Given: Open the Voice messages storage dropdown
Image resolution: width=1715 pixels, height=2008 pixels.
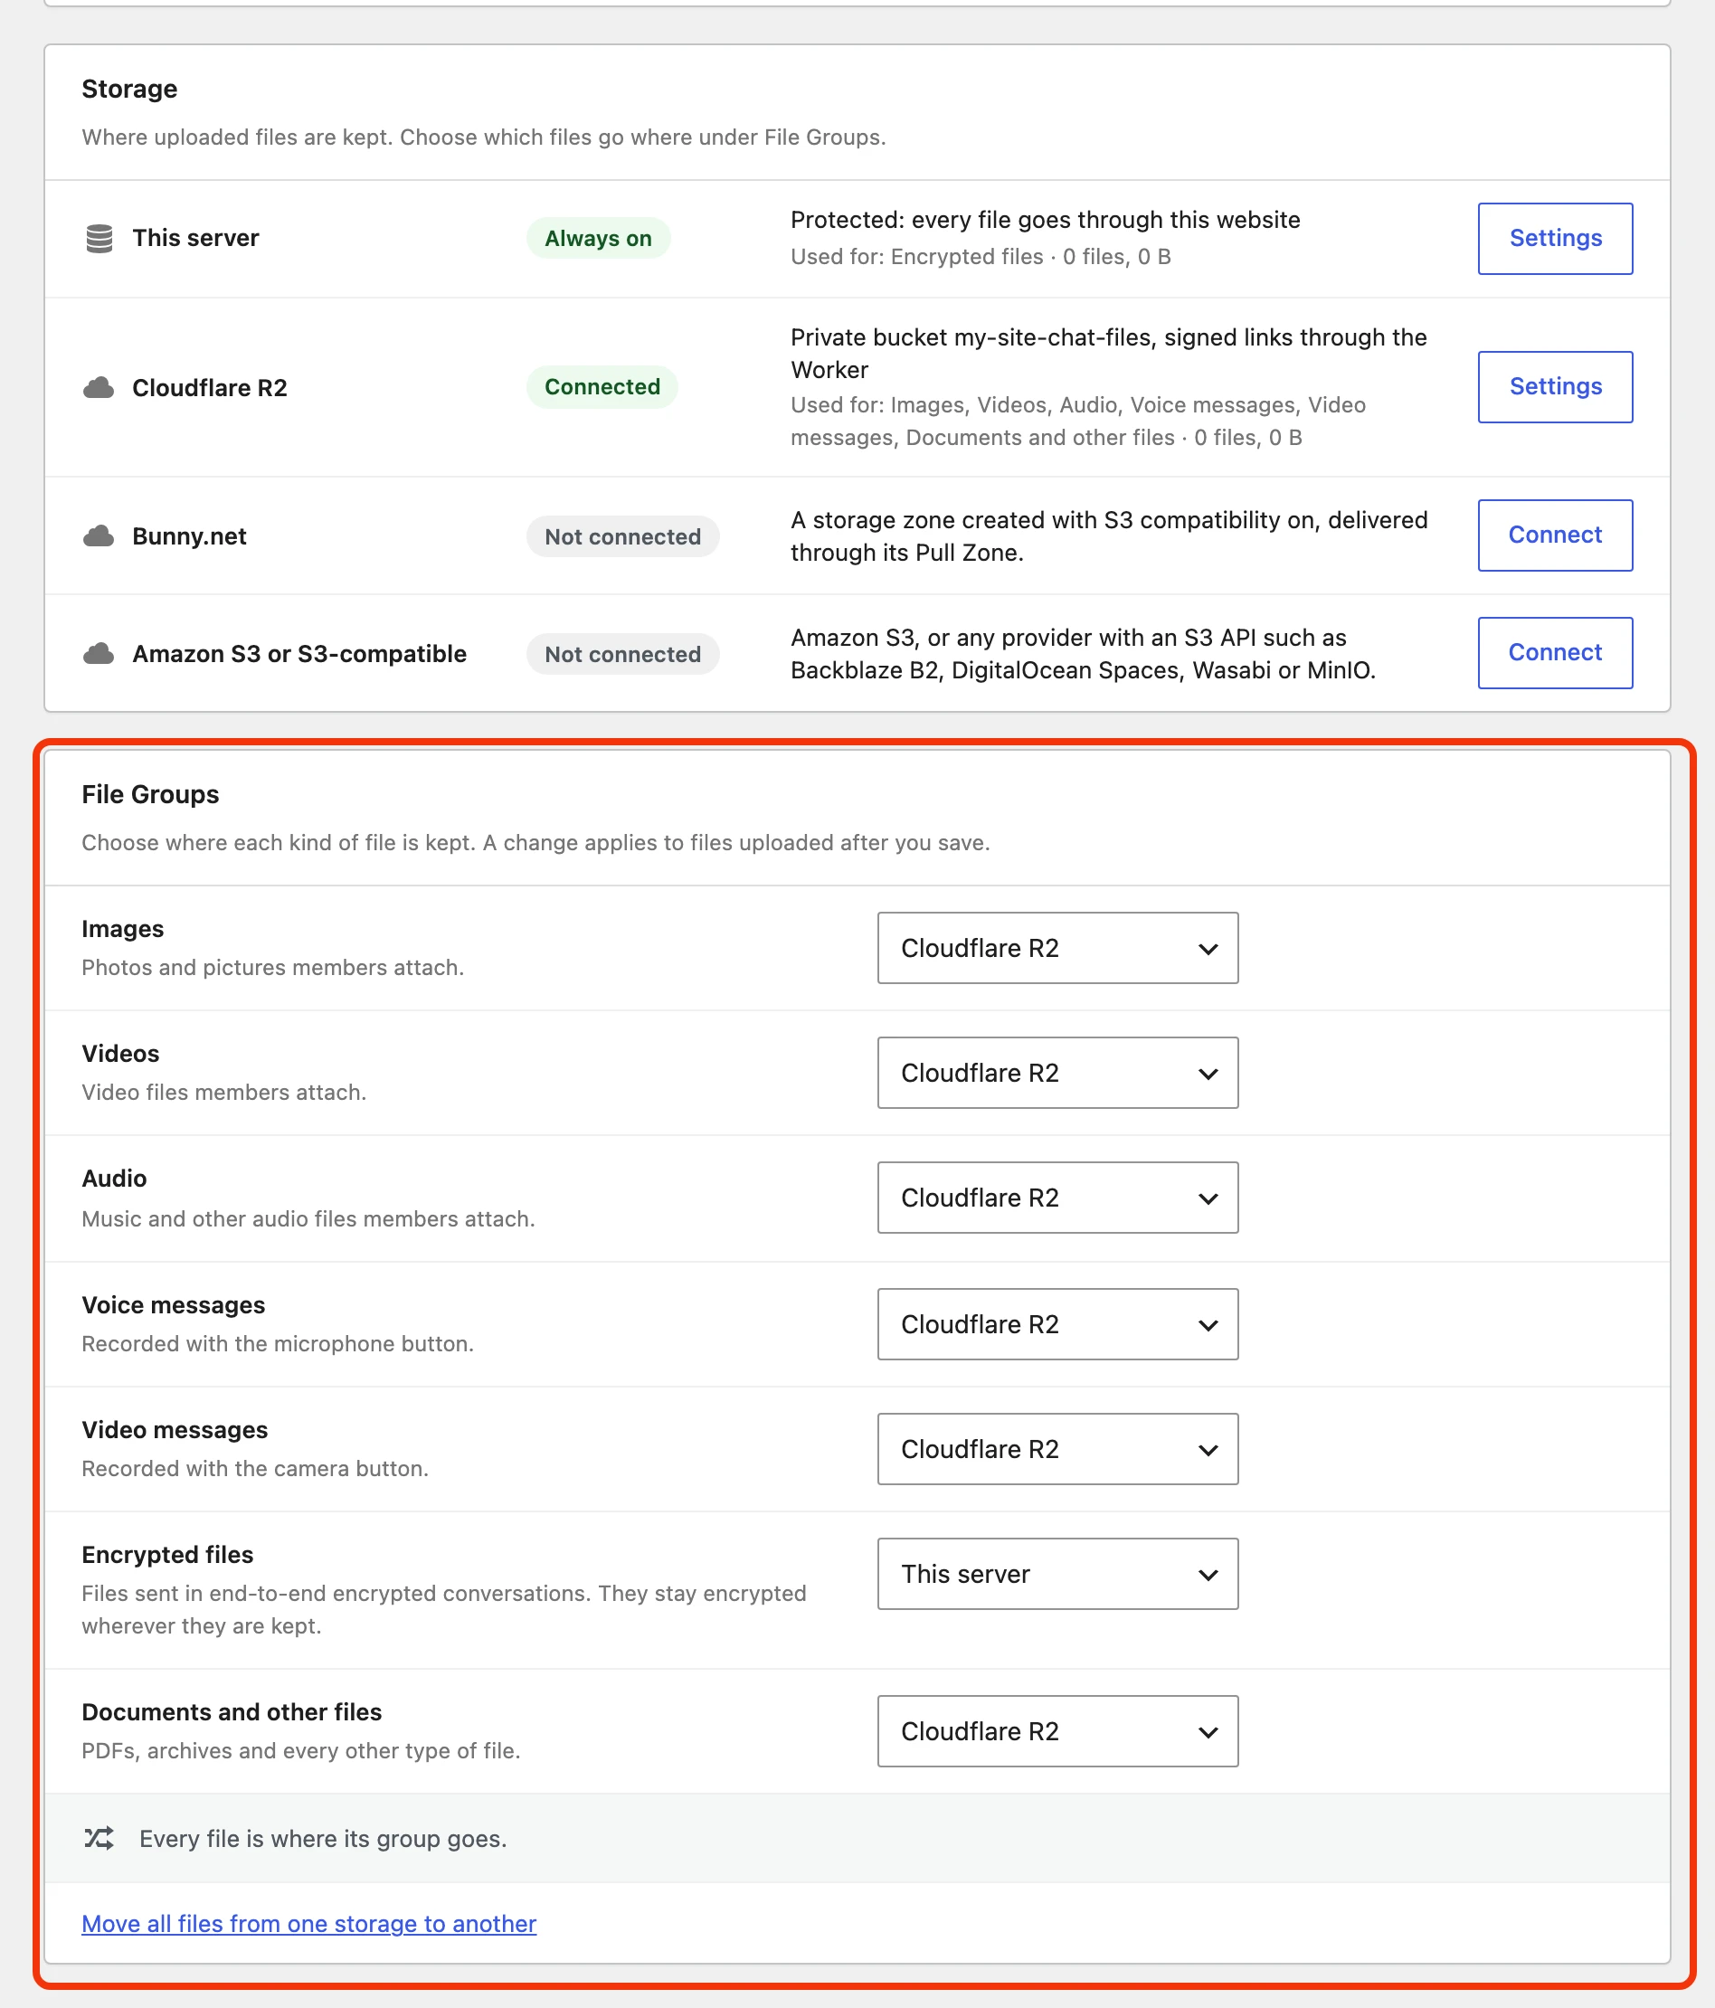Looking at the screenshot, I should (x=1058, y=1324).
